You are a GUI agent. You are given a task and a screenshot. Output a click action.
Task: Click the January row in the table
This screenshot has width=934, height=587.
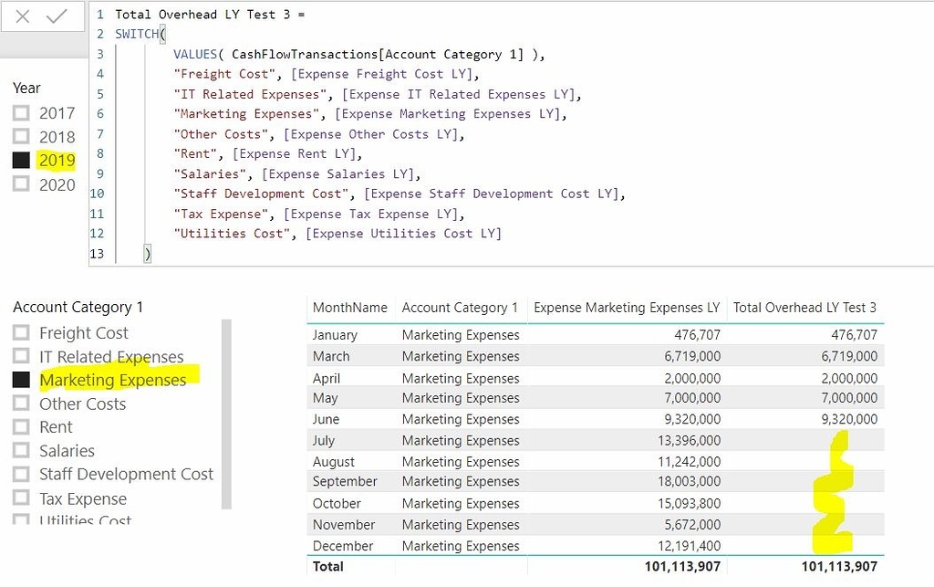[x=456, y=334]
